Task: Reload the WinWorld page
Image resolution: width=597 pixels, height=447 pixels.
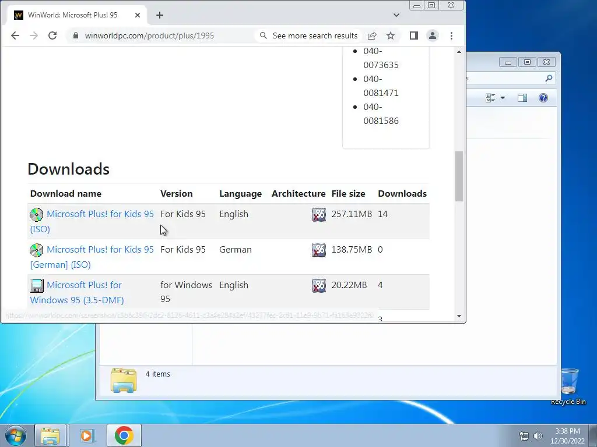Action: click(x=52, y=36)
